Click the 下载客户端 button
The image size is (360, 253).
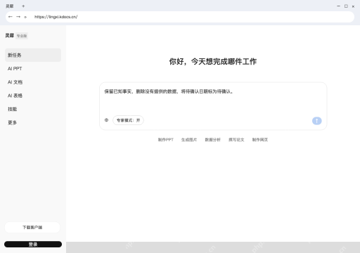pos(32,227)
